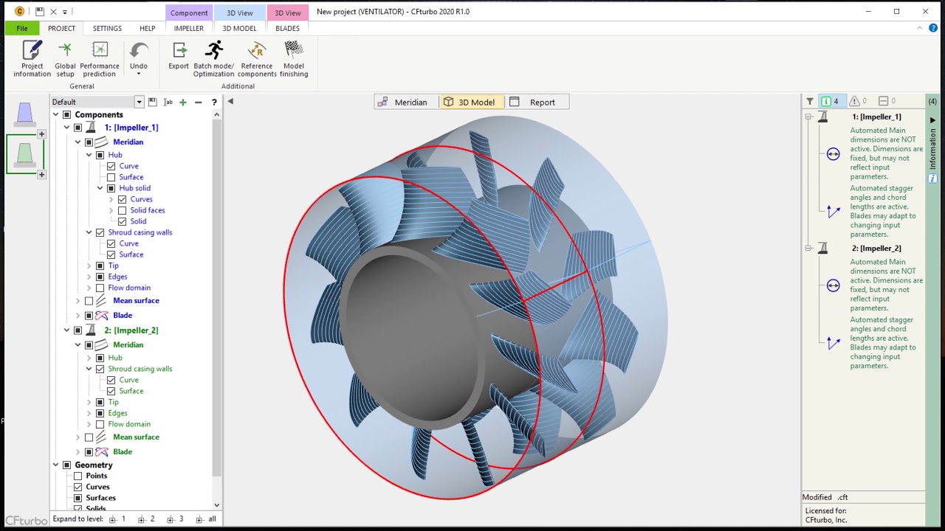This screenshot has height=531, width=945.
Task: Uncheck the Hub solid's Solid checkbox
Action: click(x=123, y=221)
